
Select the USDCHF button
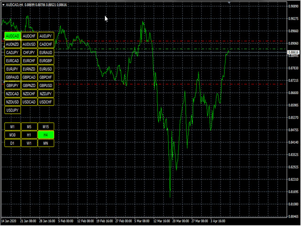[x=46, y=102]
